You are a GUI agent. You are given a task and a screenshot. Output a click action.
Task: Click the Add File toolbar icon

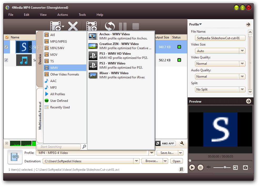(x=56, y=26)
